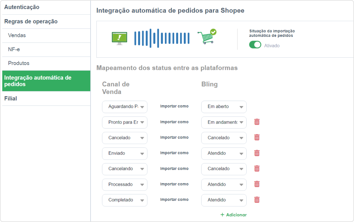Open the Pronto para Envio channel dropdown
The image size is (354, 222).
point(125,122)
